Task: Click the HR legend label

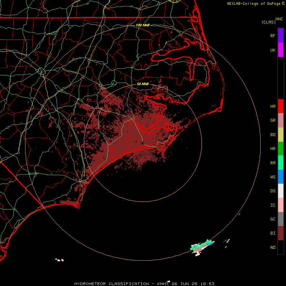Action: point(273,149)
